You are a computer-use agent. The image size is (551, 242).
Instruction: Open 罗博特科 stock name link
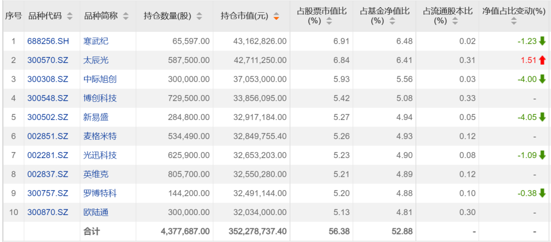tap(100, 193)
